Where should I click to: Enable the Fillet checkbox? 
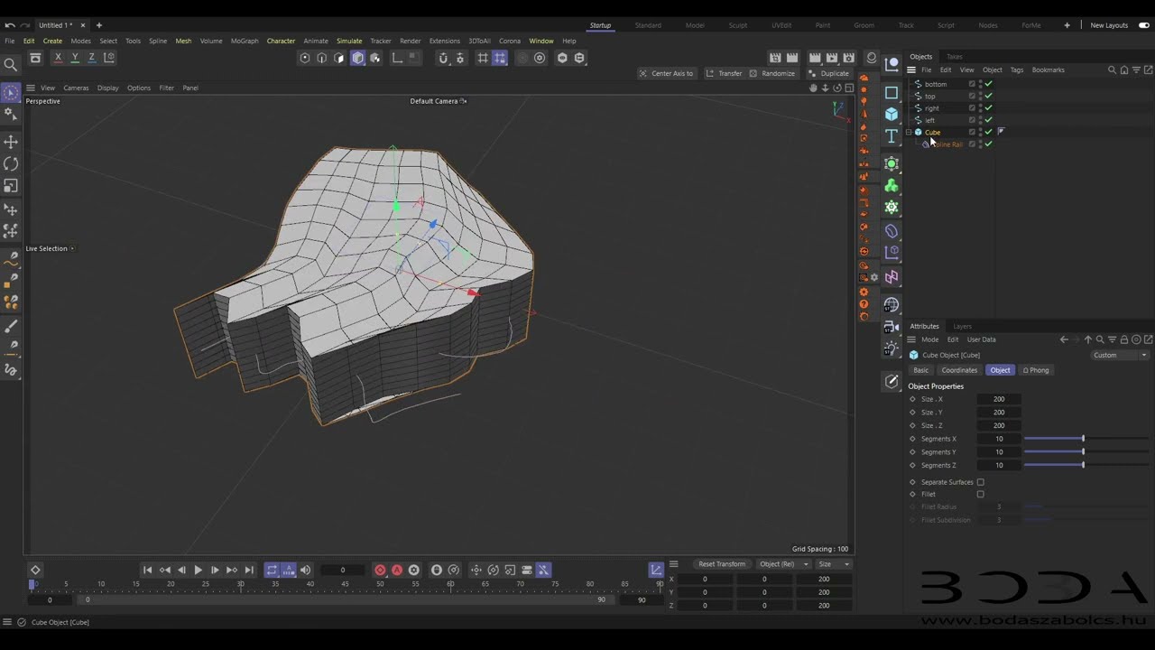pos(981,495)
